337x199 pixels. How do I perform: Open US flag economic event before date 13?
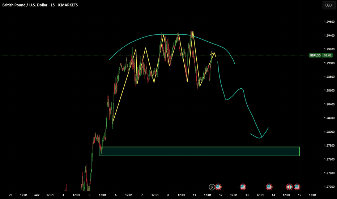(x=243, y=187)
